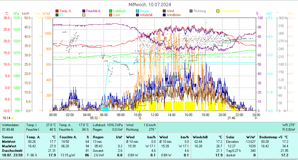Click the cyan Regen legend square
Viewport: 298px width, 160px height.
[x=137, y=11]
